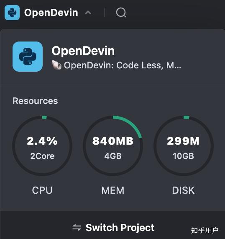Click the truncated 'Code Less' description text
225x239 pixels.
pyautogui.click(x=123, y=65)
